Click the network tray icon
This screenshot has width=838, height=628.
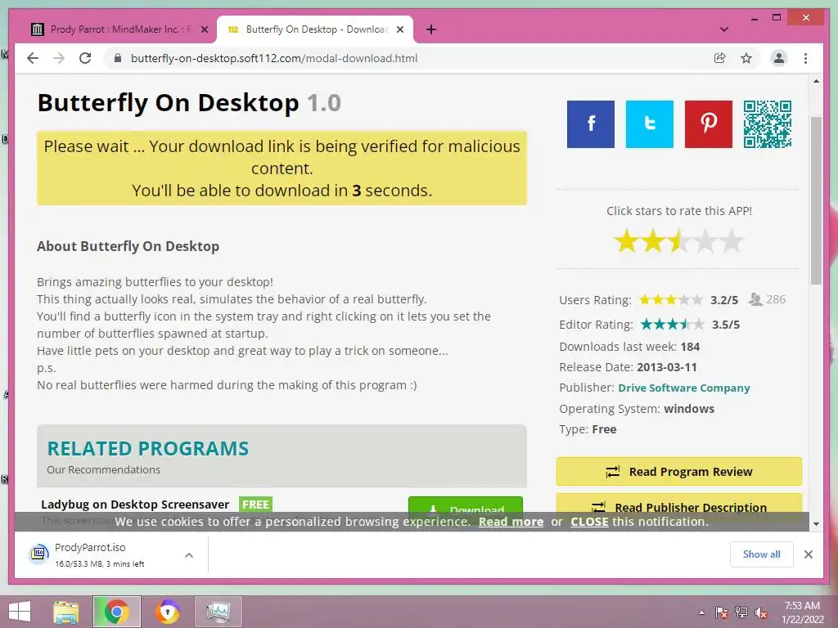pos(741,612)
